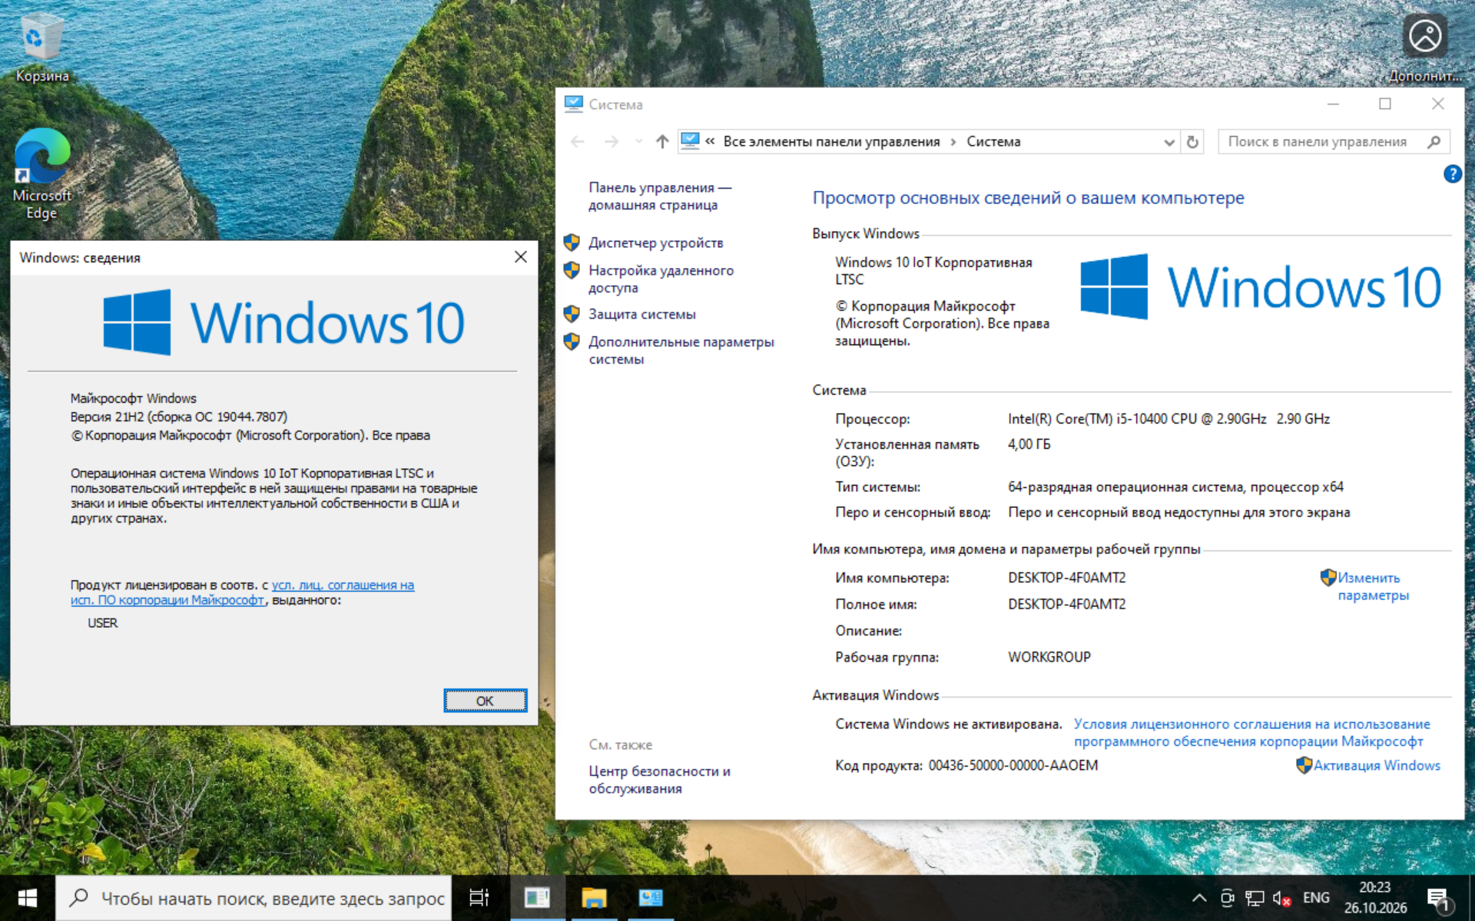Open Диспетчер устройств link
1475x921 pixels.
click(x=656, y=243)
